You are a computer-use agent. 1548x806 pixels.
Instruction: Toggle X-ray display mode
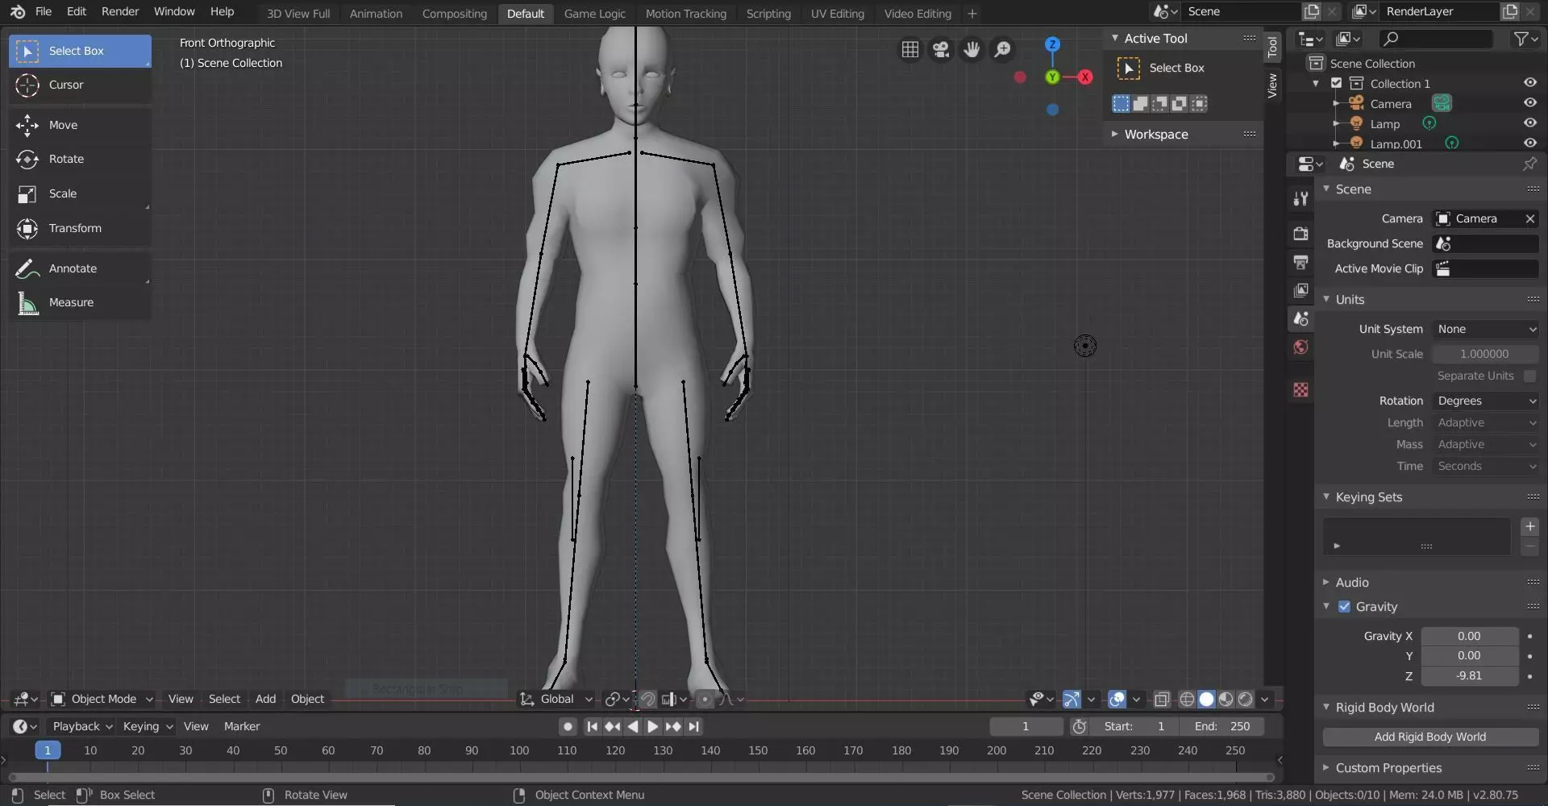pos(1162,700)
